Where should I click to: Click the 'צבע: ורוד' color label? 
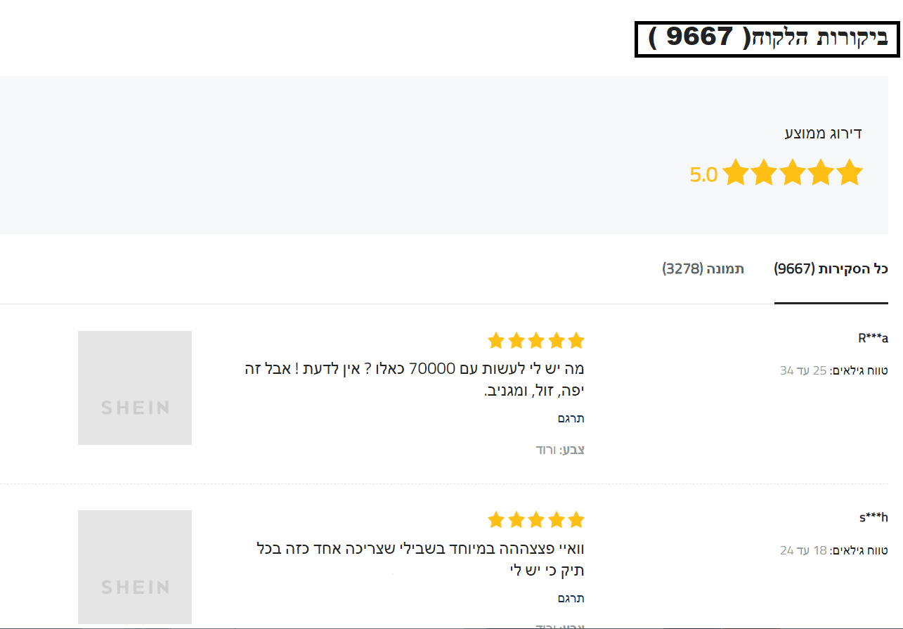560,450
